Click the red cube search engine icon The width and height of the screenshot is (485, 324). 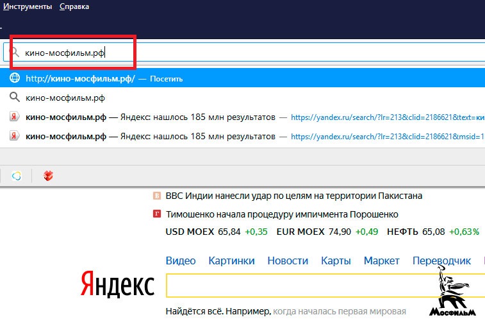(x=48, y=176)
